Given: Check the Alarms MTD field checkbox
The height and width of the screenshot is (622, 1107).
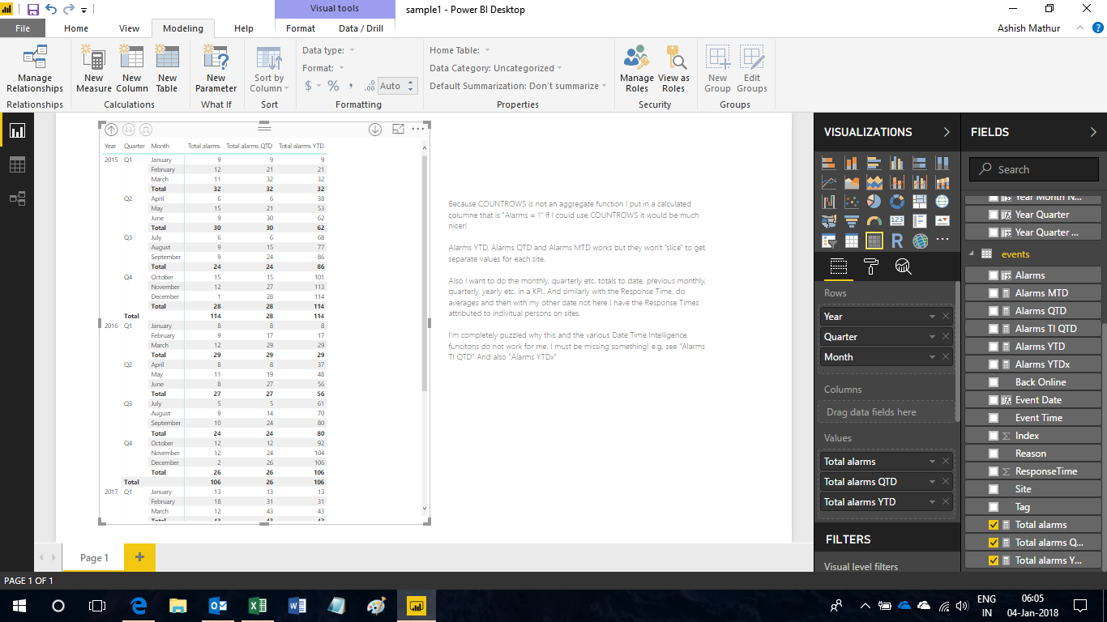Looking at the screenshot, I should point(994,293).
